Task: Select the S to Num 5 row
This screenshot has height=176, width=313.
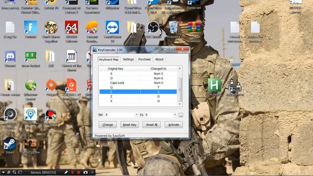Action: pos(138,74)
